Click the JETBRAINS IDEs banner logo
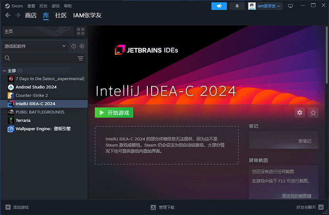This screenshot has height=215, width=329. tap(146, 50)
